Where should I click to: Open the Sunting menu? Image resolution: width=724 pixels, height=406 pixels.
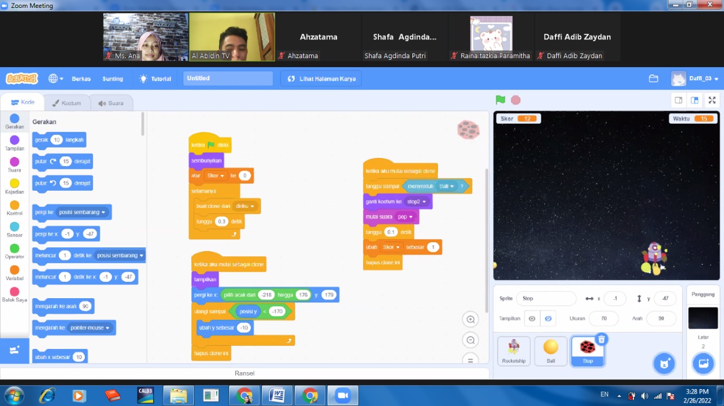(113, 78)
